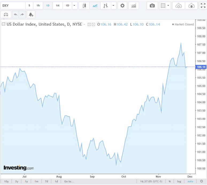Select the 1y time range

click(x=26, y=182)
